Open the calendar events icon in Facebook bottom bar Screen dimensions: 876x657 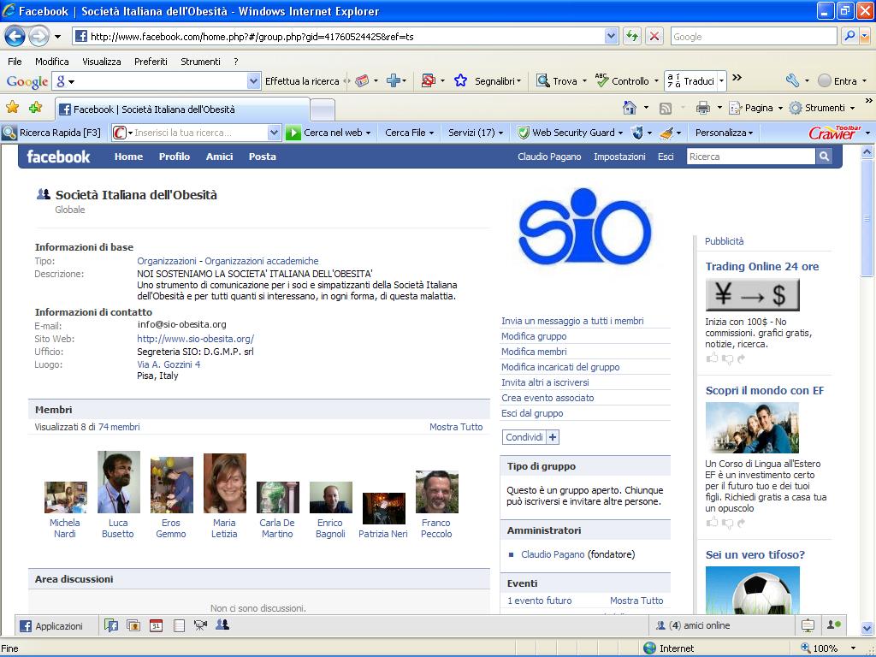click(156, 625)
